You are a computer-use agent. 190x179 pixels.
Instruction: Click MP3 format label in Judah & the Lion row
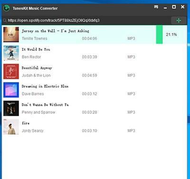(x=131, y=75)
